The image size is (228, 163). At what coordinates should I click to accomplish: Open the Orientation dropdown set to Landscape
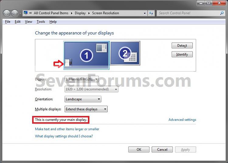click(x=83, y=99)
